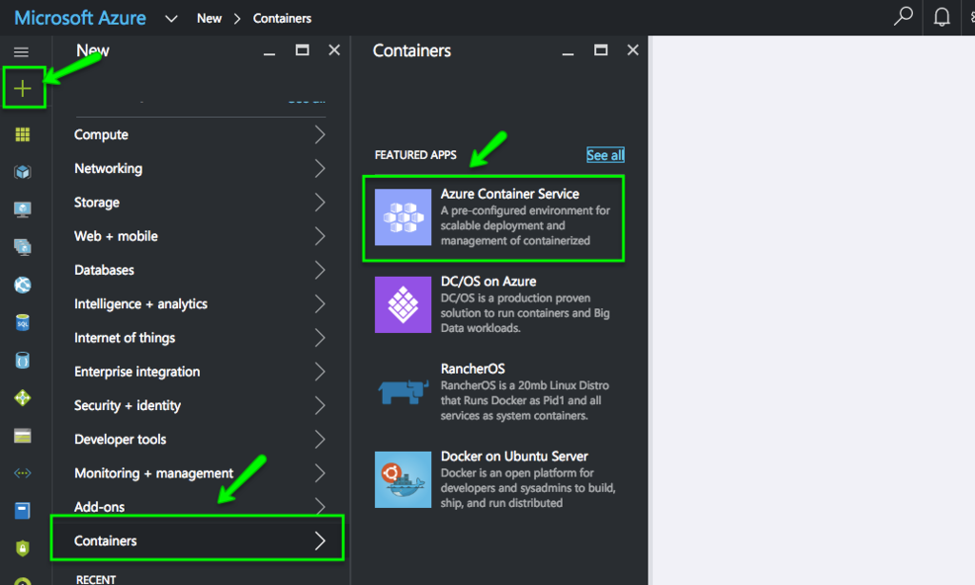Screen dimensions: 975x585
Task: Open the striped Storage accounts sidebar icon
Action: pyautogui.click(x=23, y=436)
